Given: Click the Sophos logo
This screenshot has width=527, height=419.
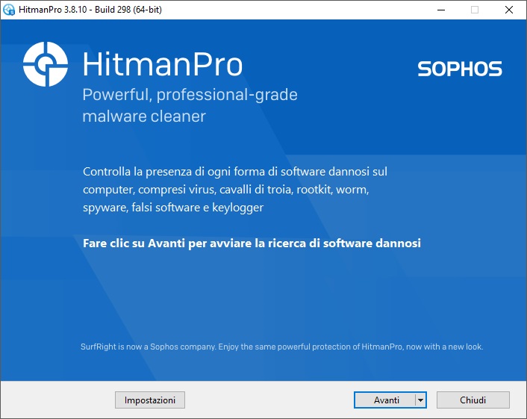Looking at the screenshot, I should coord(460,69).
